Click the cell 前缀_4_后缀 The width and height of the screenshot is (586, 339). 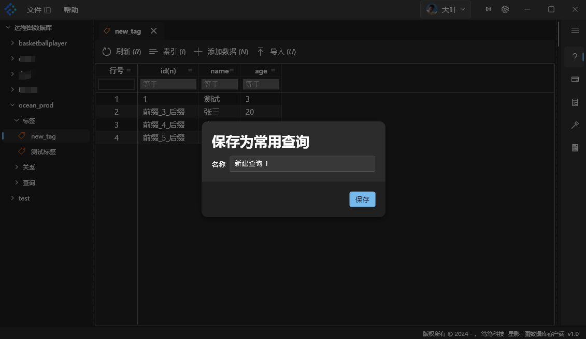click(x=168, y=125)
